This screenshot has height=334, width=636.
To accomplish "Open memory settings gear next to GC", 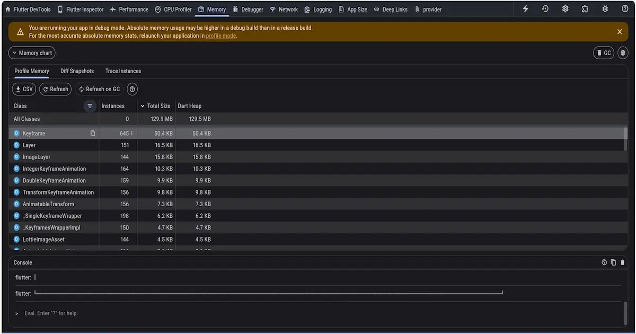I will pyautogui.click(x=623, y=53).
